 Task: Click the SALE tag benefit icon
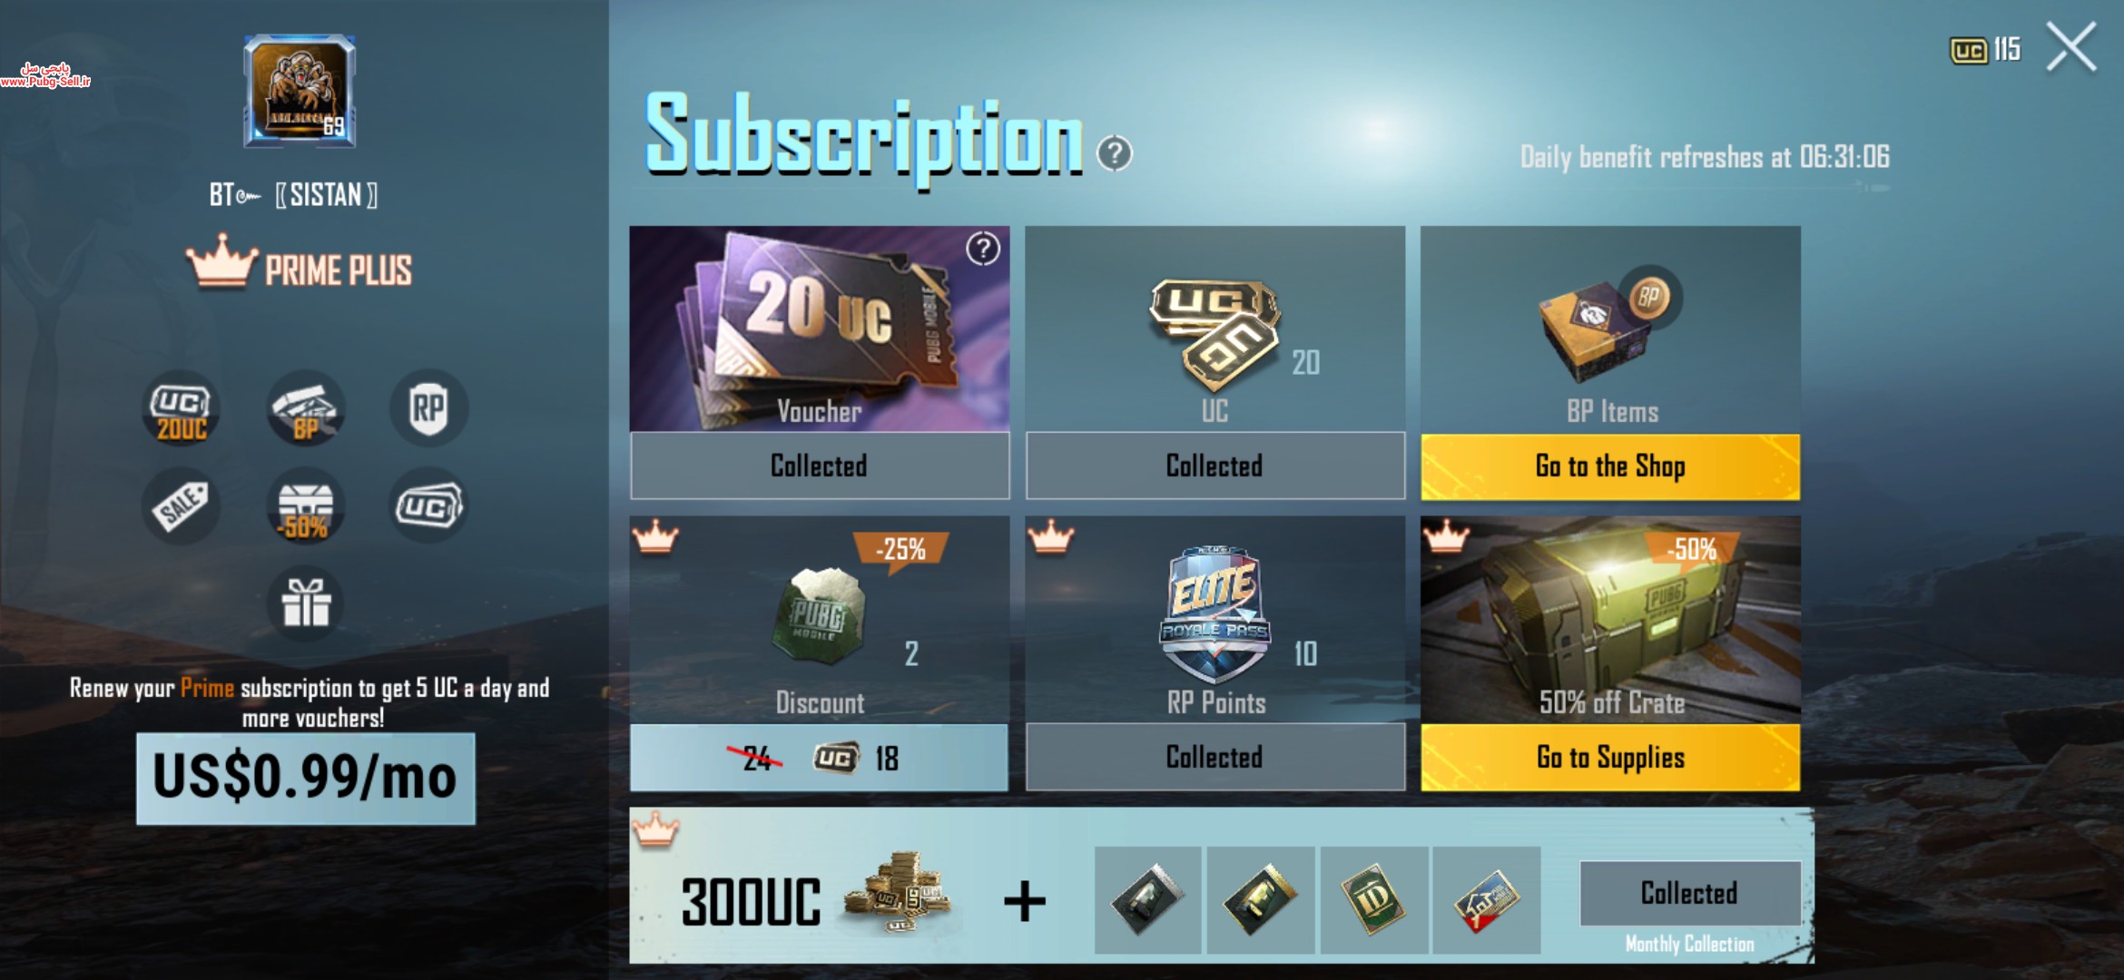(181, 505)
